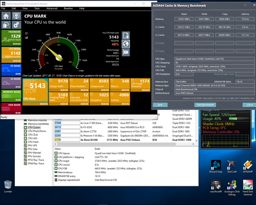Select CPU ZLib benchmark in tree
This screenshot has width=256, height=205.
(31, 135)
